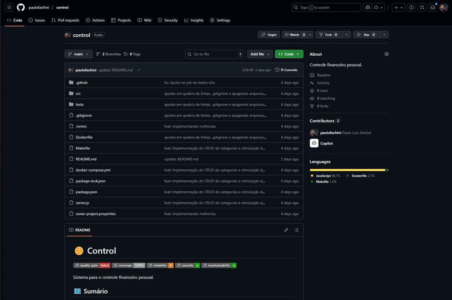This screenshot has width=452, height=300.
Task: Open the README.md file
Action: pos(86,159)
